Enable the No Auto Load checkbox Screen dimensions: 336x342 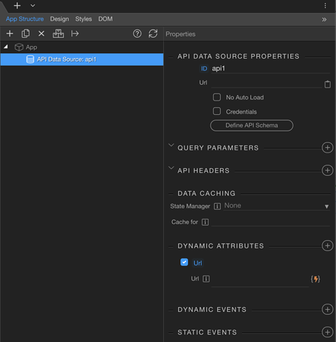point(217,97)
